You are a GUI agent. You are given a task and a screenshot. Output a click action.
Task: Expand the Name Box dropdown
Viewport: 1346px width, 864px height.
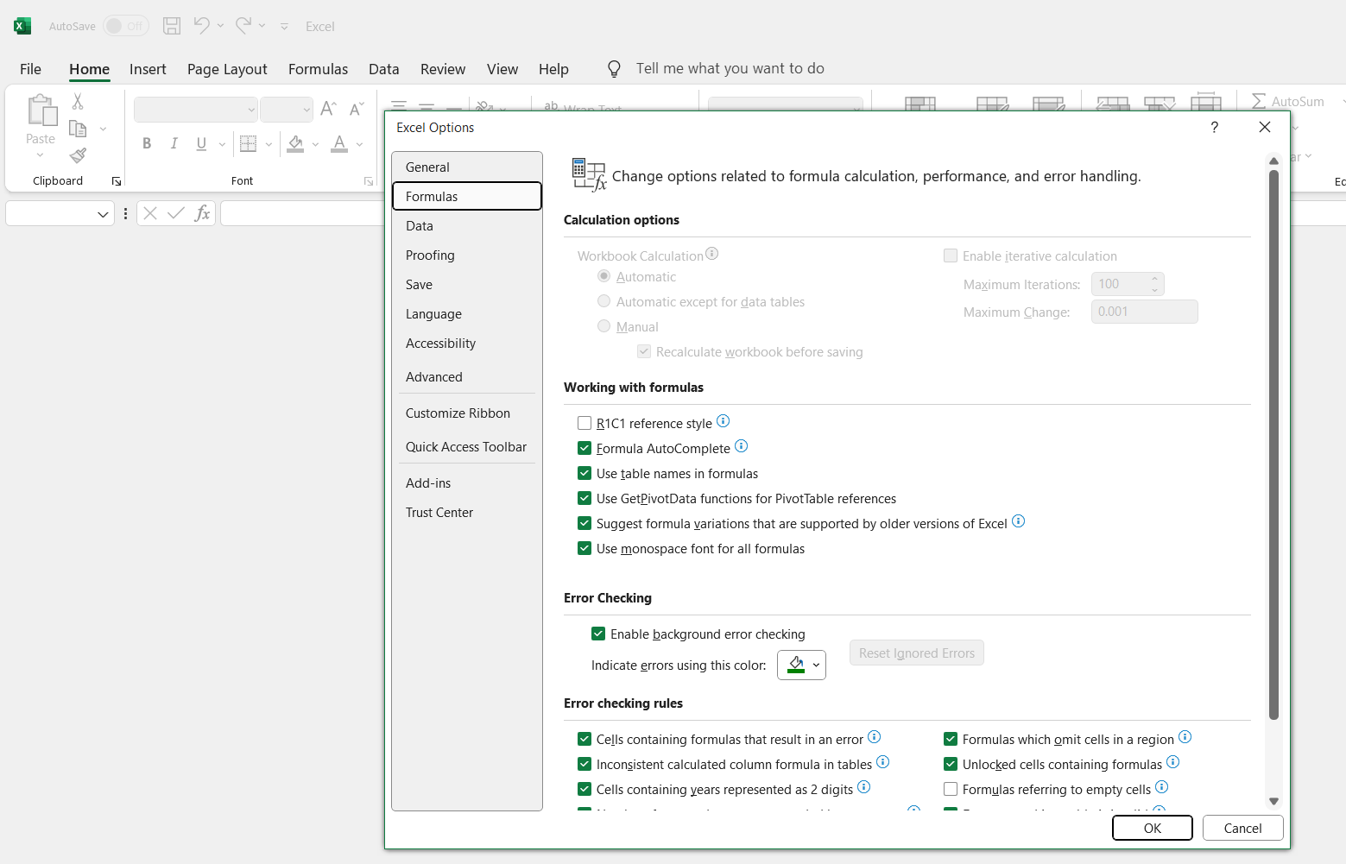(x=103, y=213)
